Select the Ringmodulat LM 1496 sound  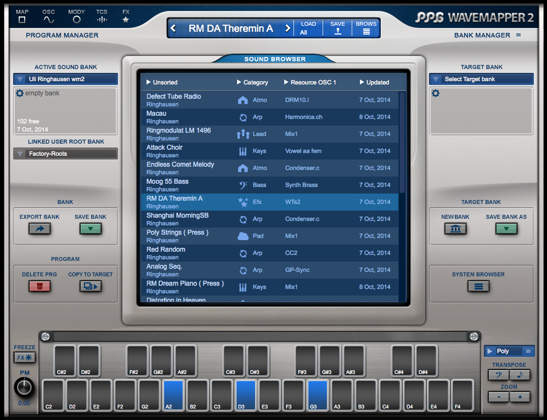pyautogui.click(x=270, y=134)
